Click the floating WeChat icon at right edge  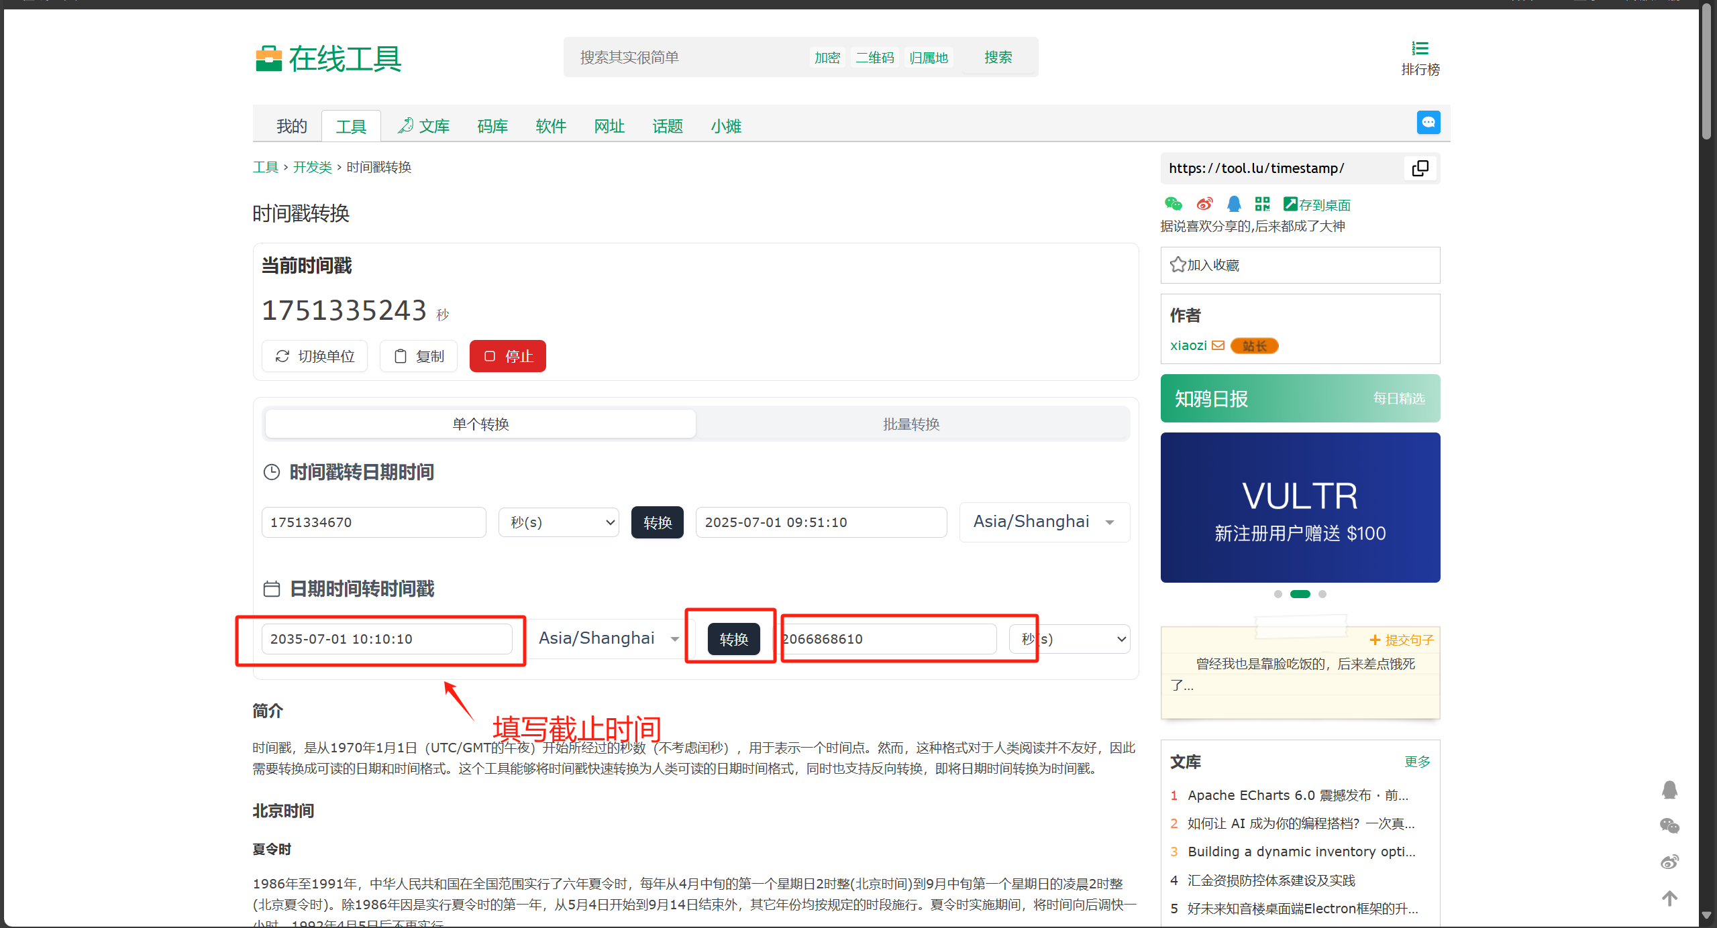pyautogui.click(x=1669, y=825)
